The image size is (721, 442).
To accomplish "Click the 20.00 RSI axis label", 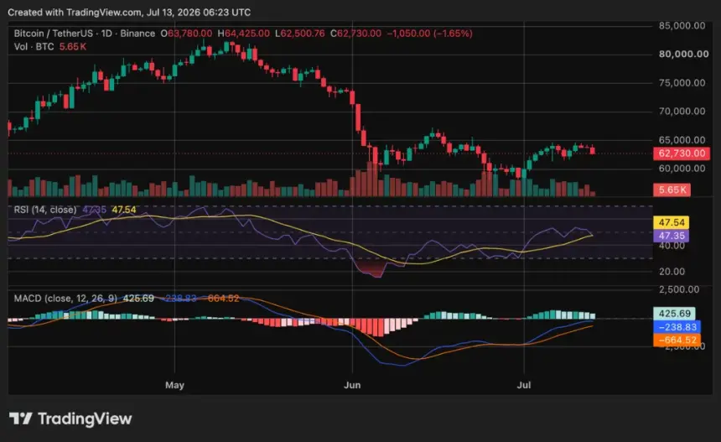I will 672,272.
